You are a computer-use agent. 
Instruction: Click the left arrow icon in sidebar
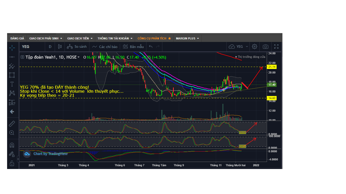(x=12, y=111)
